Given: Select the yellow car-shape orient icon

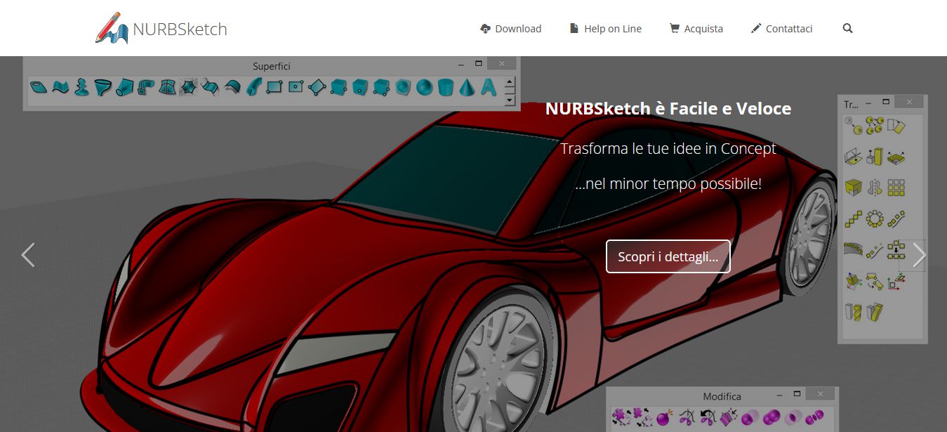Looking at the screenshot, I should pyautogui.click(x=875, y=281).
